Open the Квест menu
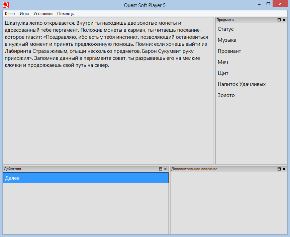Viewport: 290px width, 237px height. pos(10,14)
